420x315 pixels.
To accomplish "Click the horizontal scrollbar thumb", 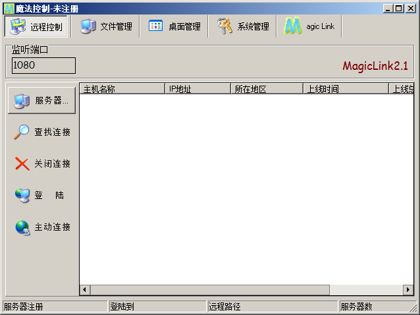I will (x=210, y=290).
